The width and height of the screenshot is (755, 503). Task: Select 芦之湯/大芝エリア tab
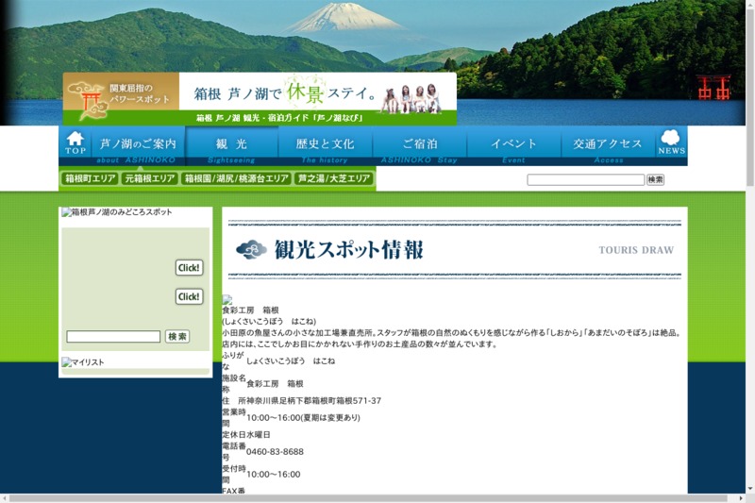[334, 178]
